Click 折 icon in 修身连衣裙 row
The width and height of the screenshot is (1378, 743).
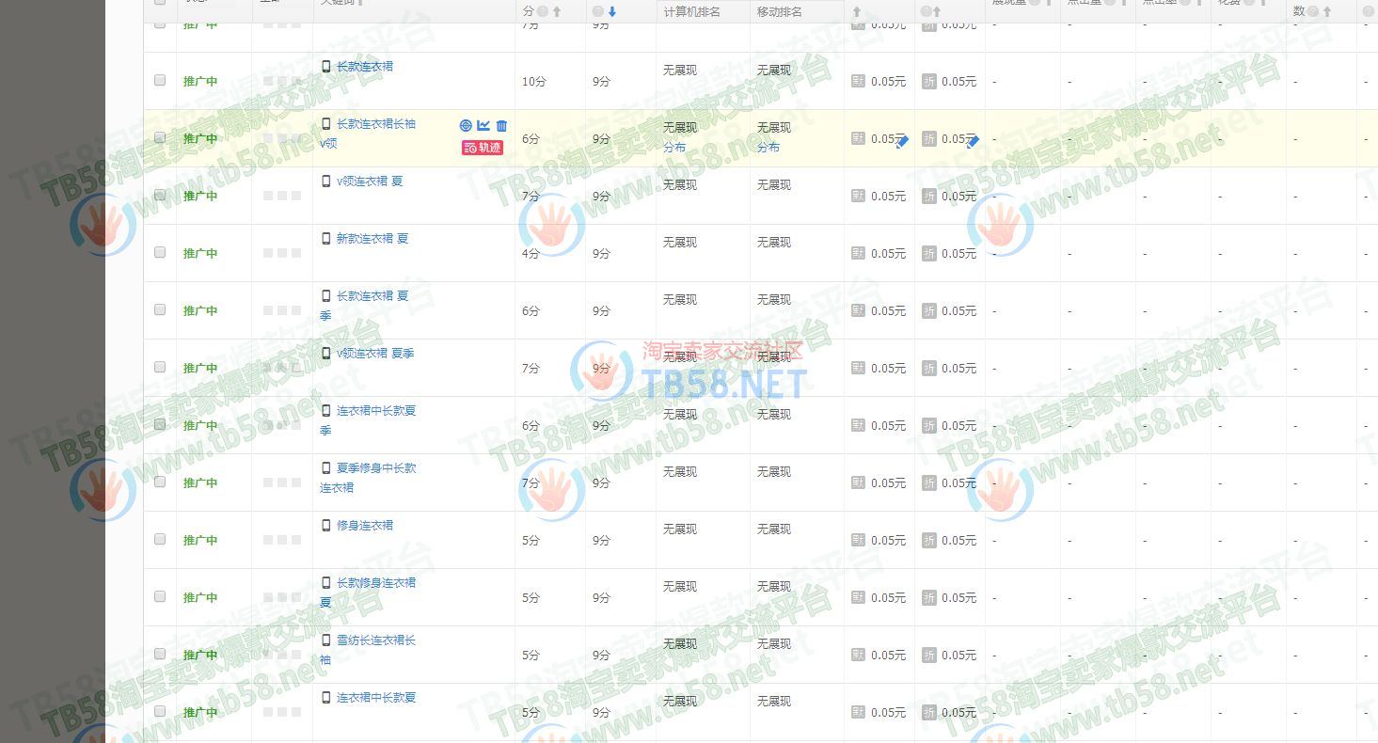click(x=928, y=541)
